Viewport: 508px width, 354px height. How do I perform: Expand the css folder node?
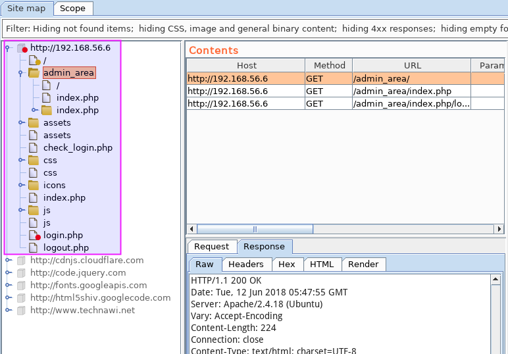(x=21, y=160)
